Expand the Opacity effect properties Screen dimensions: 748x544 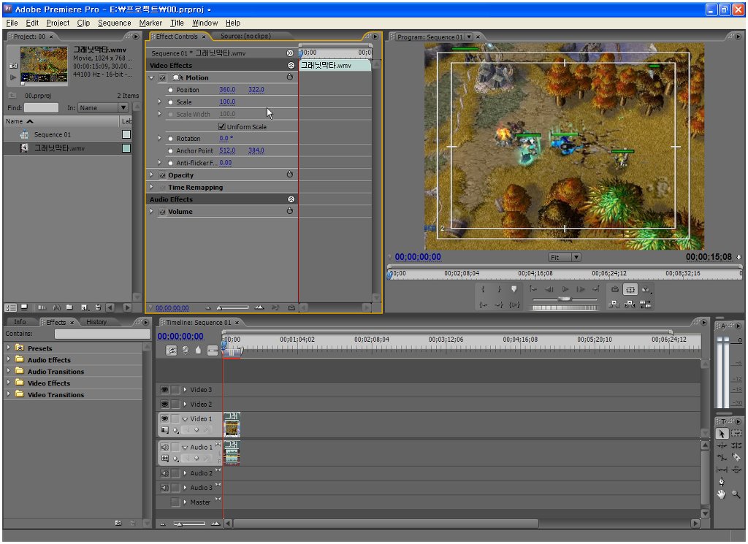pos(152,175)
